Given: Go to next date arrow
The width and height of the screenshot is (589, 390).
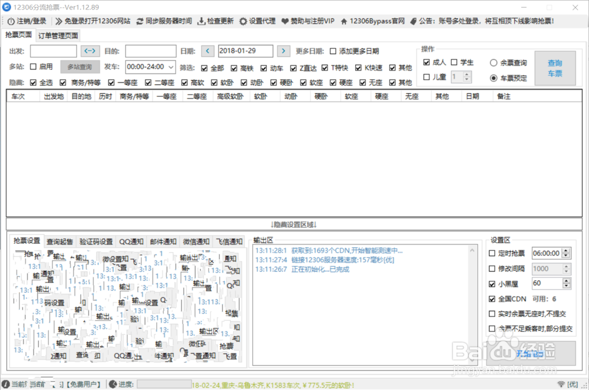Looking at the screenshot, I should tap(284, 51).
